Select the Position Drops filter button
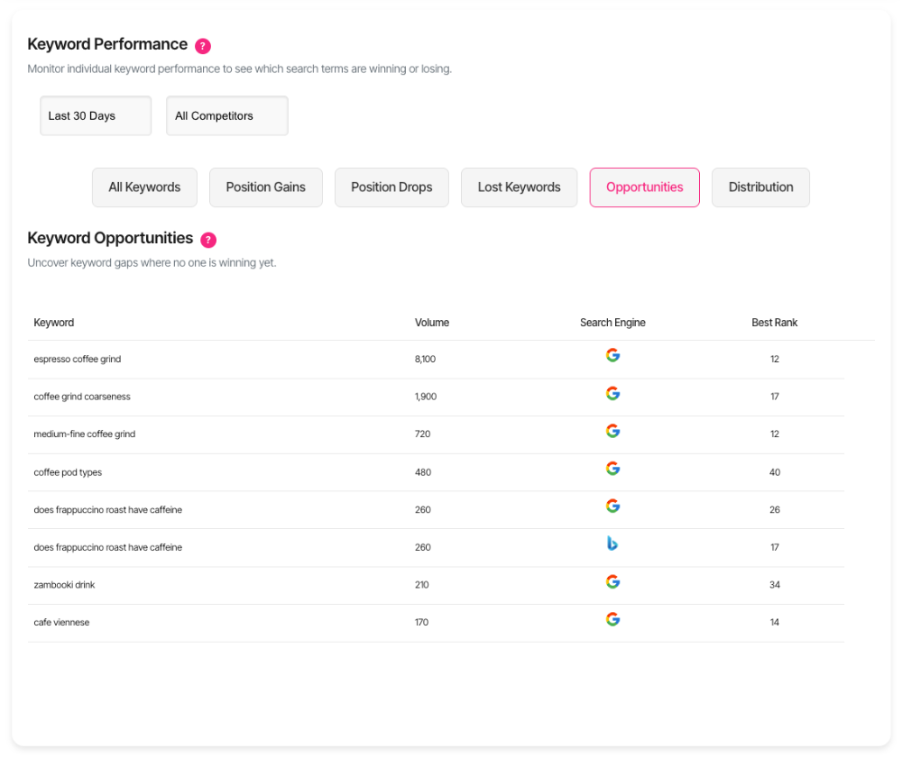Viewport: 902px width, 758px height. point(391,187)
